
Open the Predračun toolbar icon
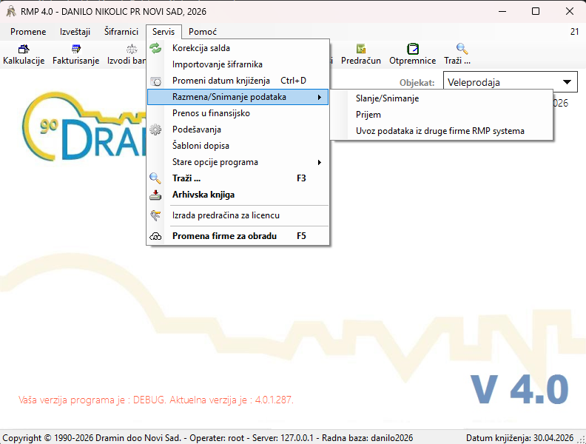[361, 49]
